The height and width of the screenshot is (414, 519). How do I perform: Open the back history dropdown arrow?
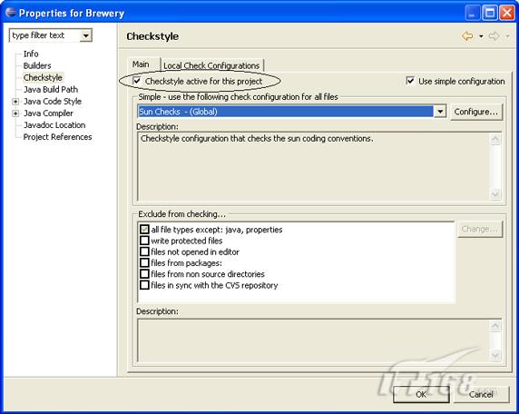click(x=481, y=36)
